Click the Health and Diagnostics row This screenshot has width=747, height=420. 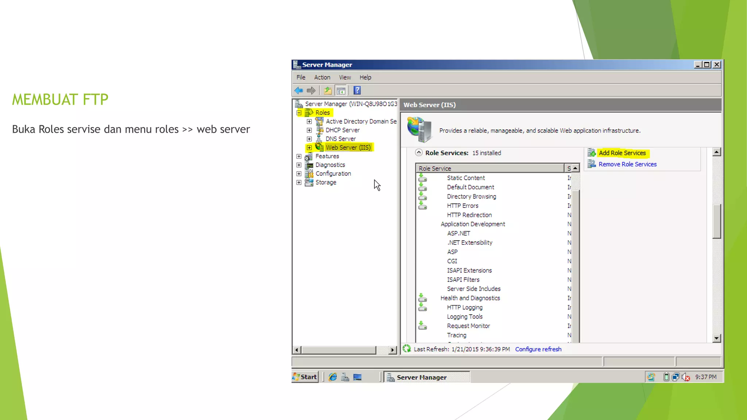pos(494,298)
